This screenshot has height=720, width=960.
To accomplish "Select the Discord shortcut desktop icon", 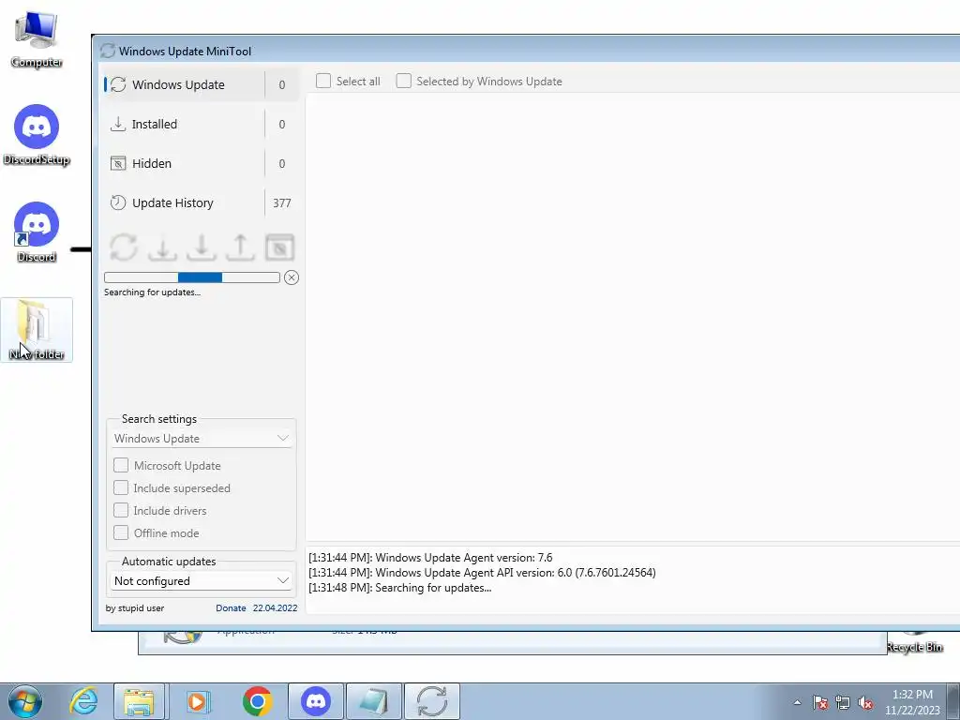I will [37, 232].
